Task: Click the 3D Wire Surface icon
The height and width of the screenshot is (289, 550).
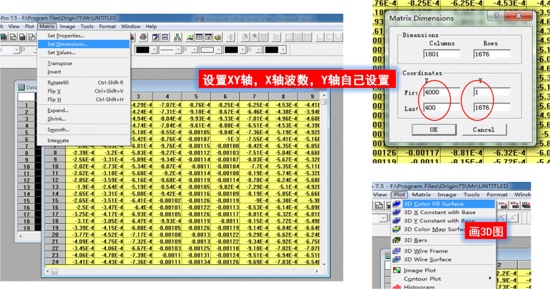Action: point(397,259)
